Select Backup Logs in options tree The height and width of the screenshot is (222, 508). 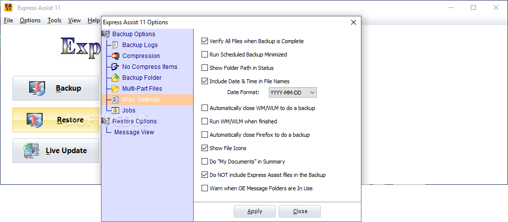[140, 45]
